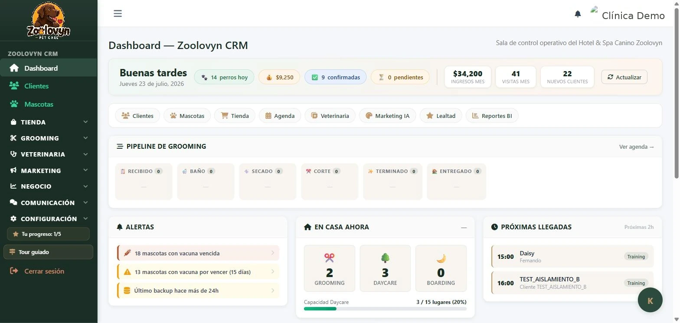Click the Actualizar button
Screen dimensions: 680x323
pyautogui.click(x=624, y=77)
